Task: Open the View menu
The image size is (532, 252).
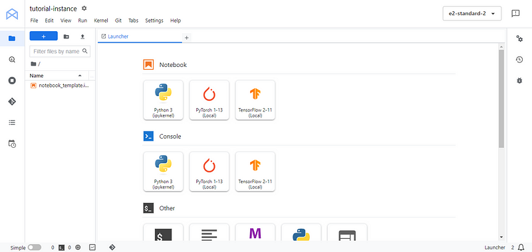Action: tap(66, 21)
